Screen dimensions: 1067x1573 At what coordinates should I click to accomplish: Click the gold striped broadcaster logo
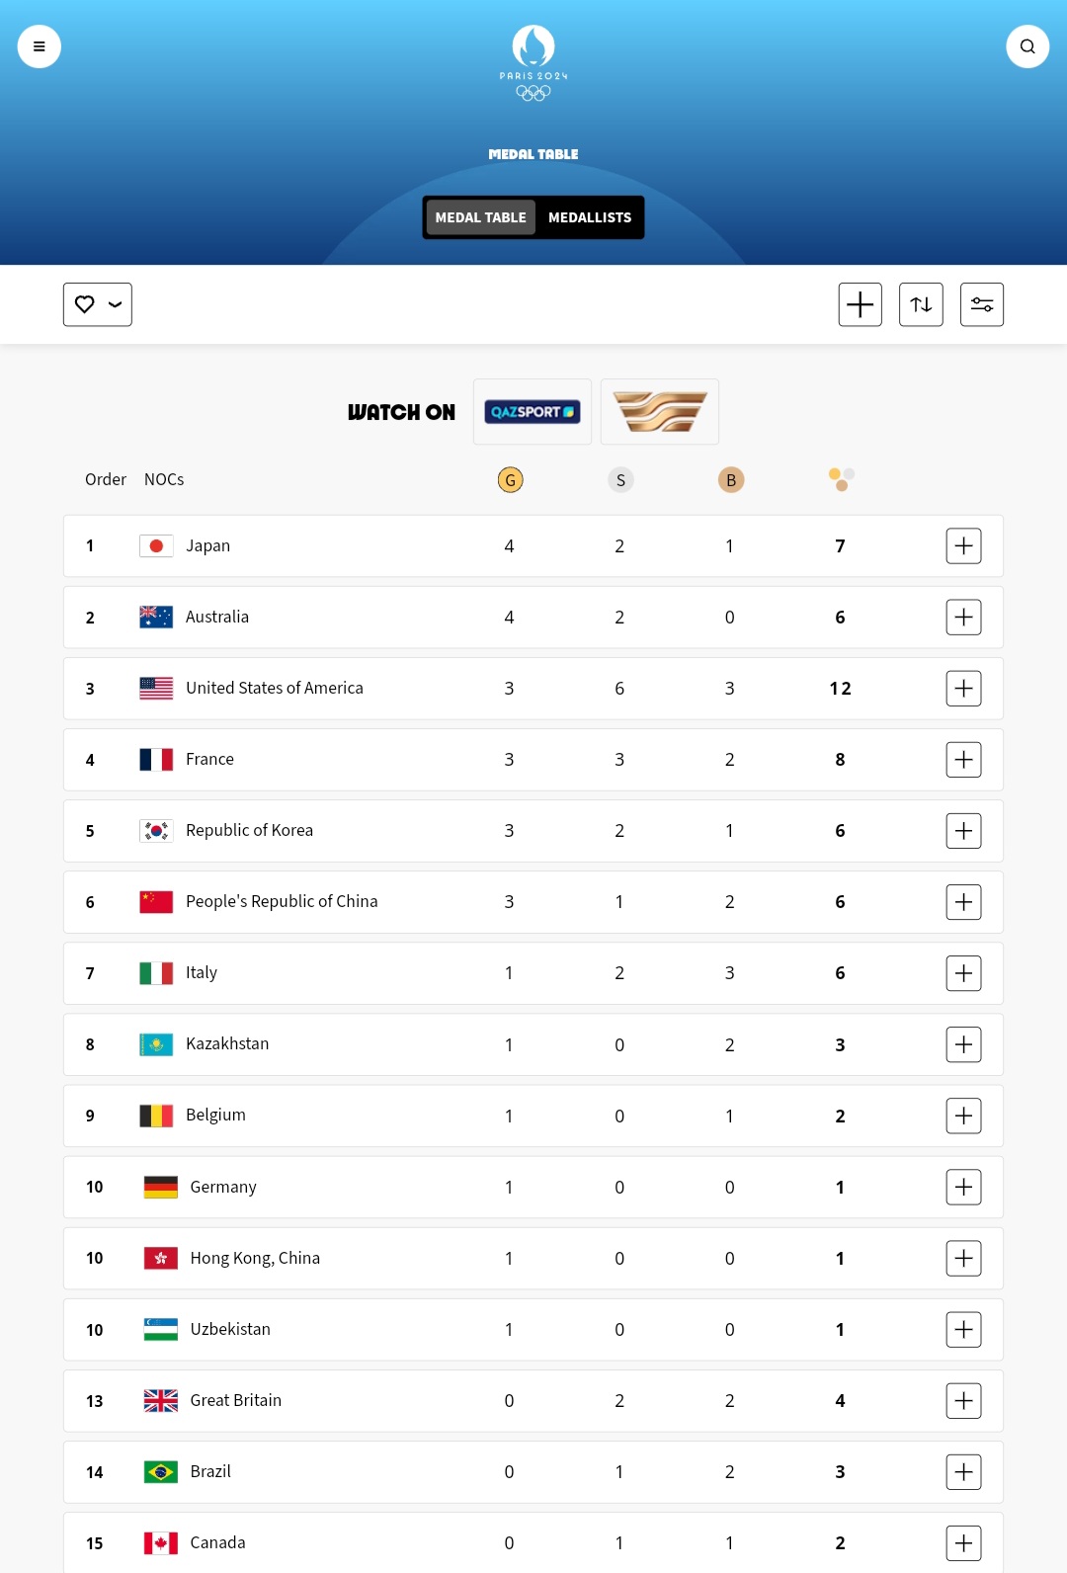point(660,412)
